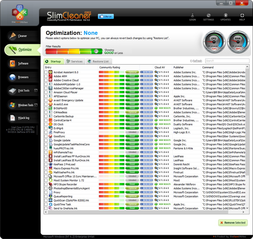The image size is (253, 239).
Task: Click red segment of filter bar
Action: (x=51, y=51)
